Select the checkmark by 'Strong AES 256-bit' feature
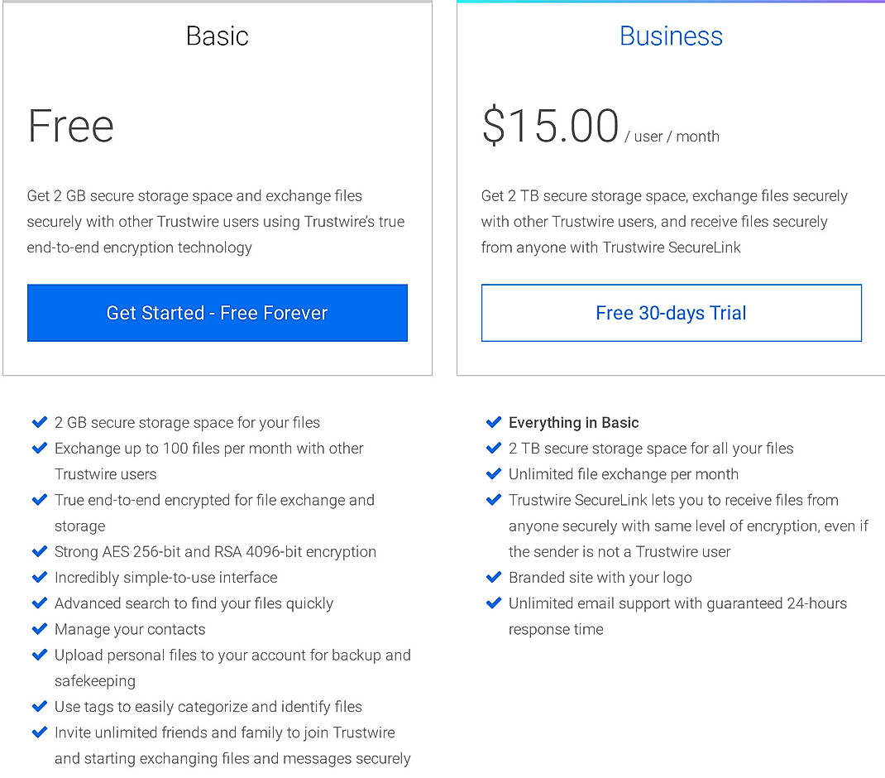 (x=39, y=551)
